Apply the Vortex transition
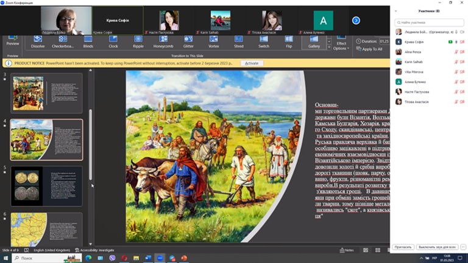The width and height of the screenshot is (468, 263). 213,42
